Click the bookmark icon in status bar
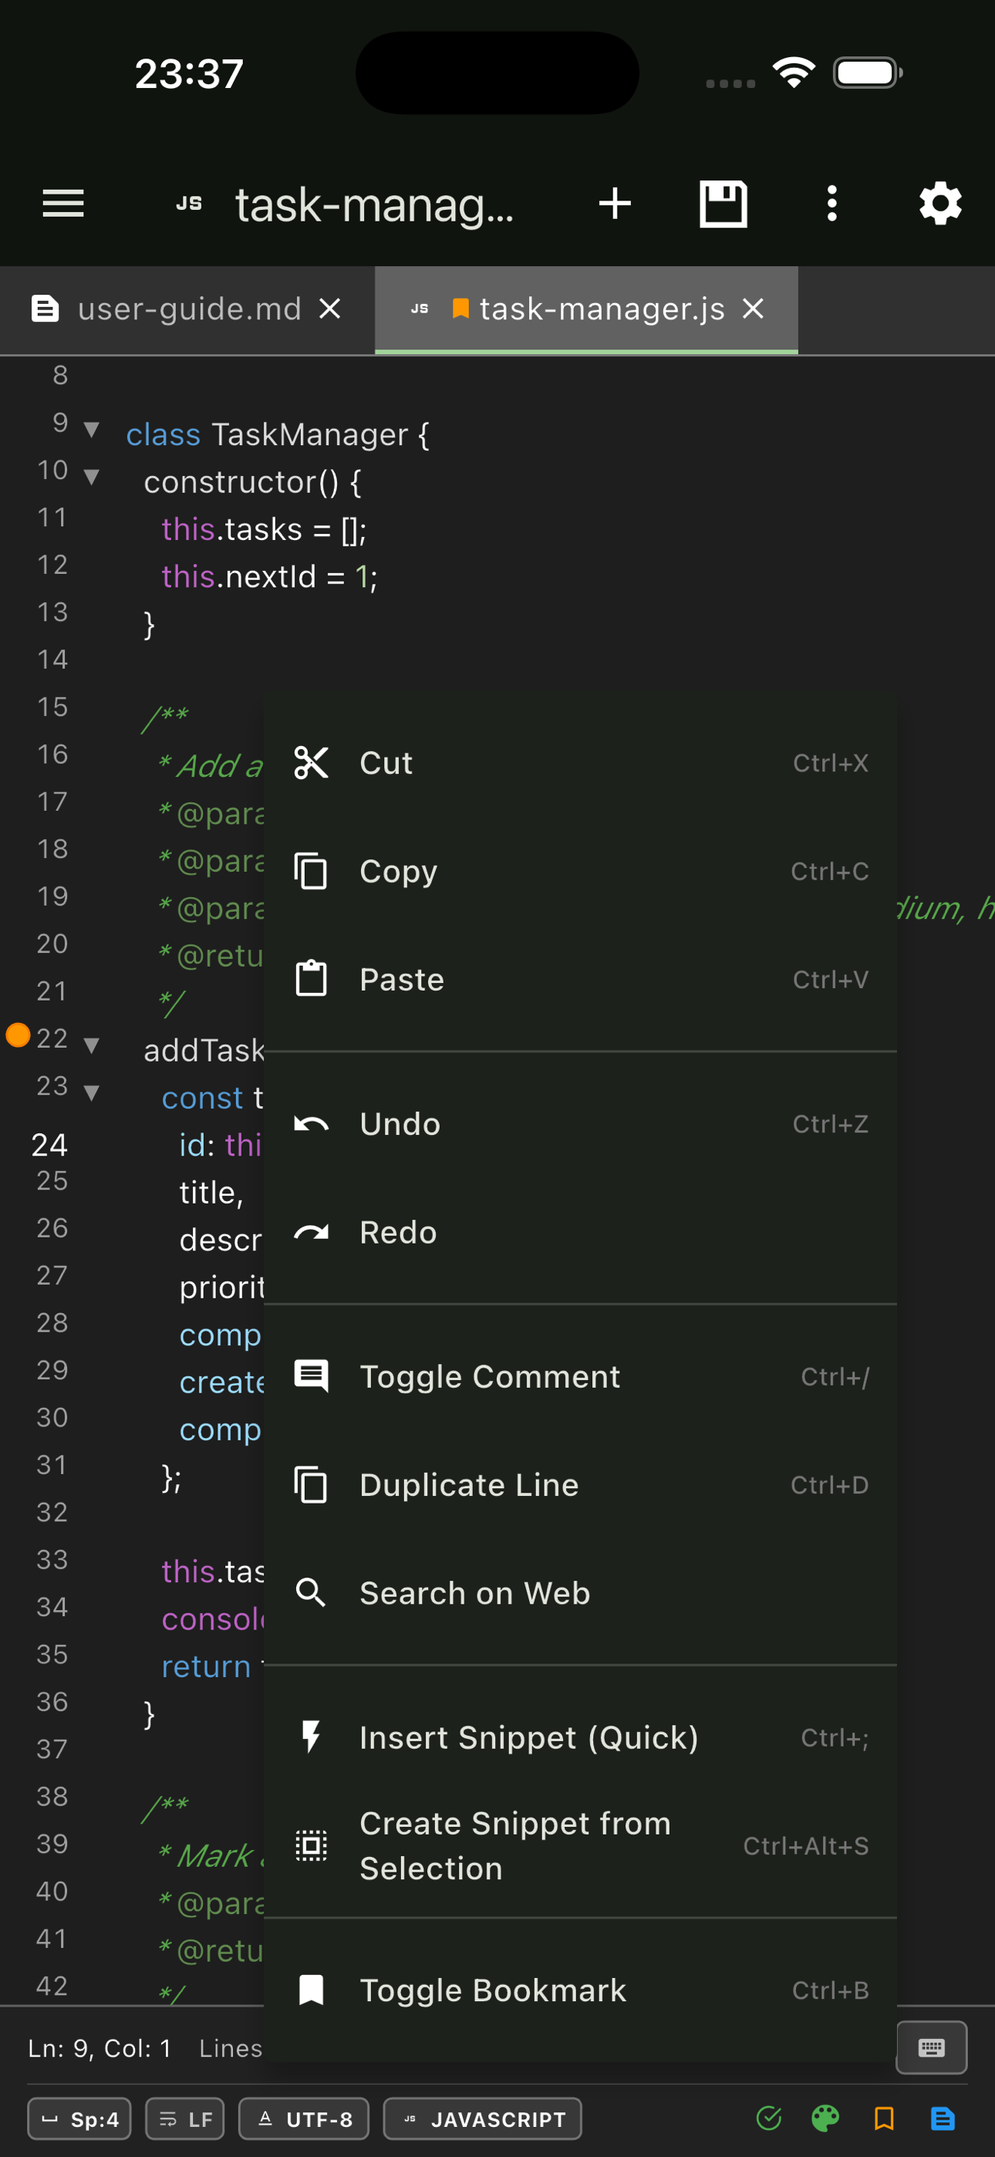Viewport: 995px width, 2157px height. pos(884,2118)
